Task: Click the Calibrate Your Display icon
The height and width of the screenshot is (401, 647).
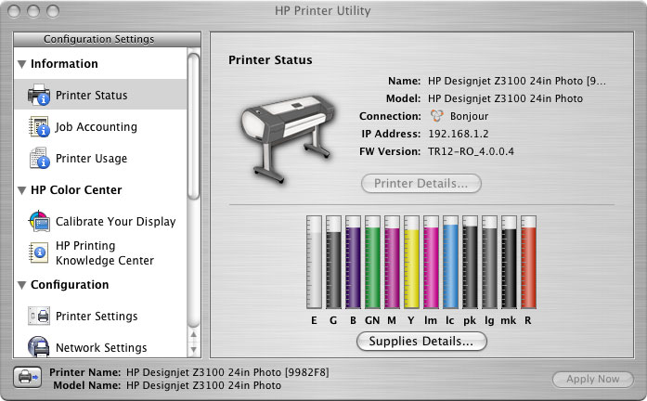Action: 39,221
